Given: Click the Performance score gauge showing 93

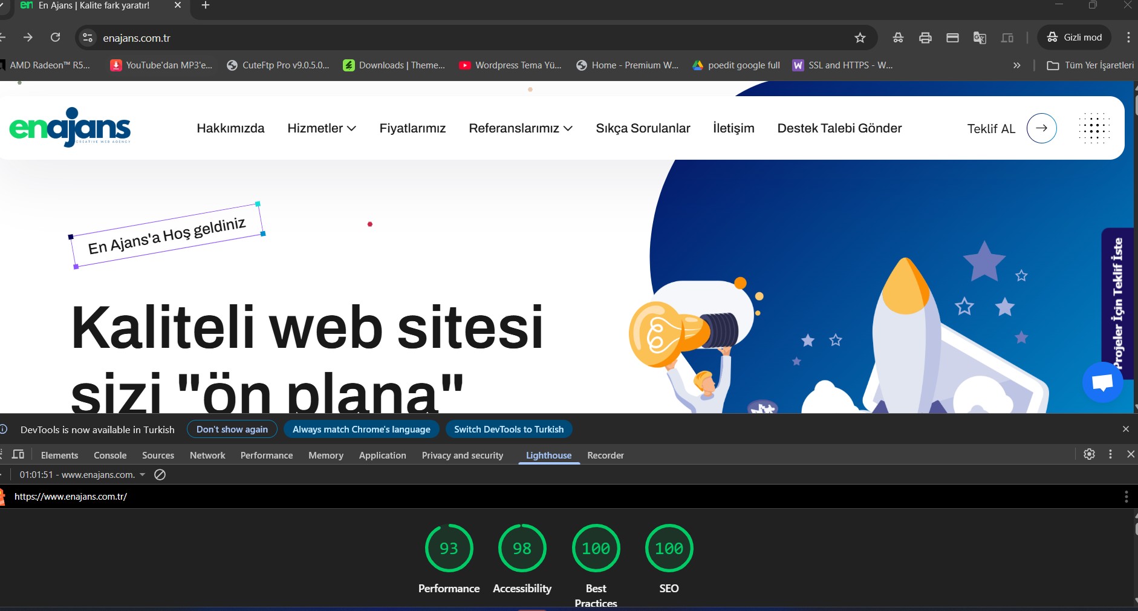Looking at the screenshot, I should point(449,548).
